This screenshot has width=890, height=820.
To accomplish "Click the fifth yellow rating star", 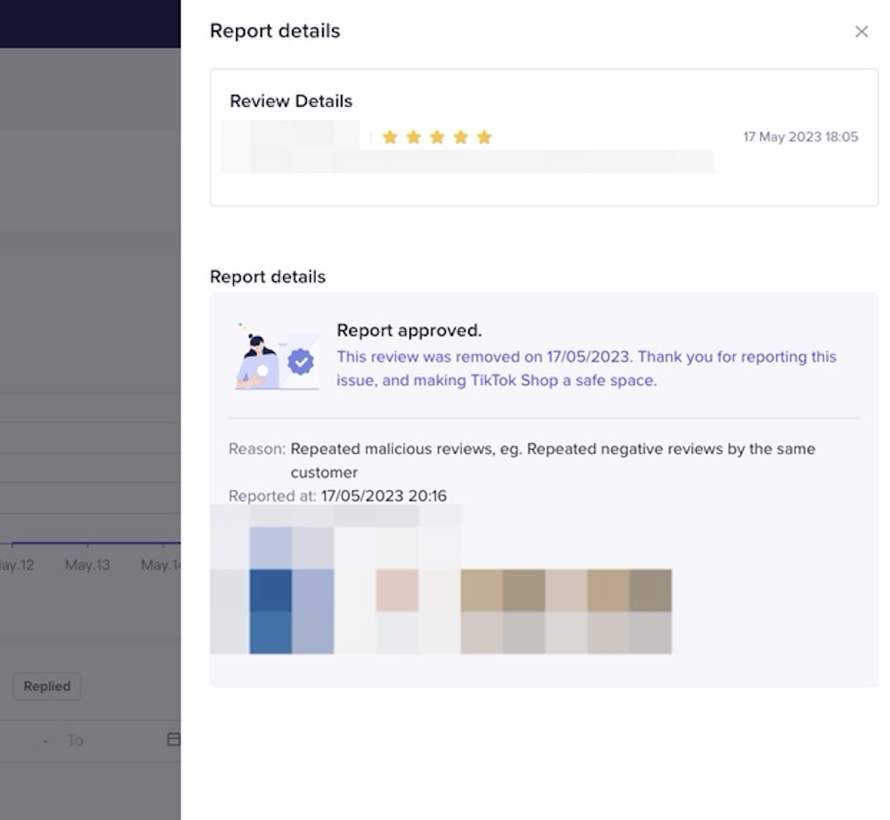I will coord(484,137).
